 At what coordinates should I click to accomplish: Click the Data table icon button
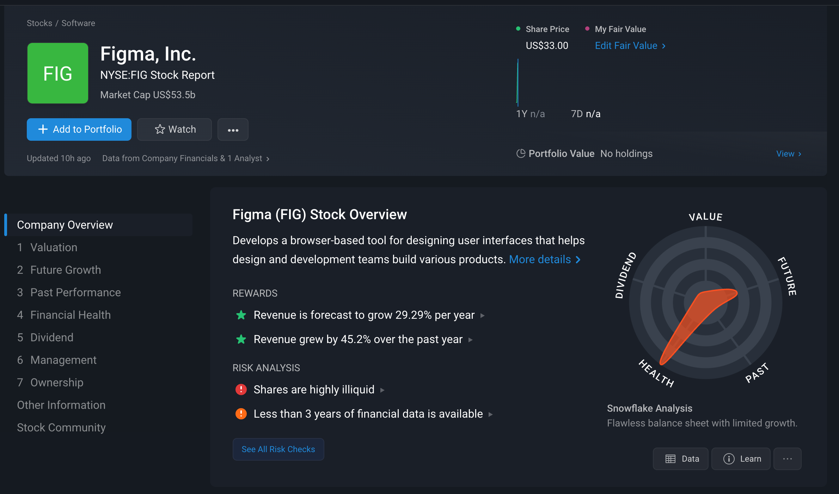pyautogui.click(x=680, y=459)
